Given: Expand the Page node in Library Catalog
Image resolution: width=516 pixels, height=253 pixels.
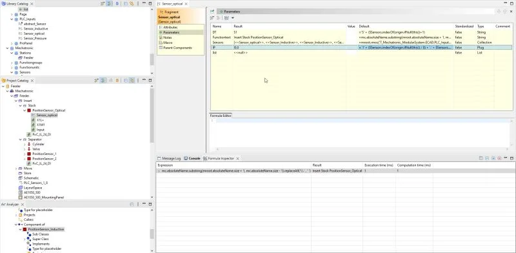Looking at the screenshot, I should pyautogui.click(x=12, y=14).
